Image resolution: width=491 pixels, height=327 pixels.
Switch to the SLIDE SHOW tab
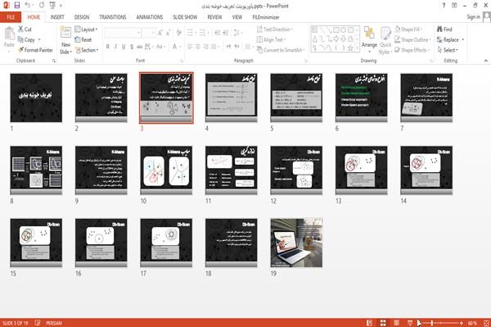click(x=185, y=17)
